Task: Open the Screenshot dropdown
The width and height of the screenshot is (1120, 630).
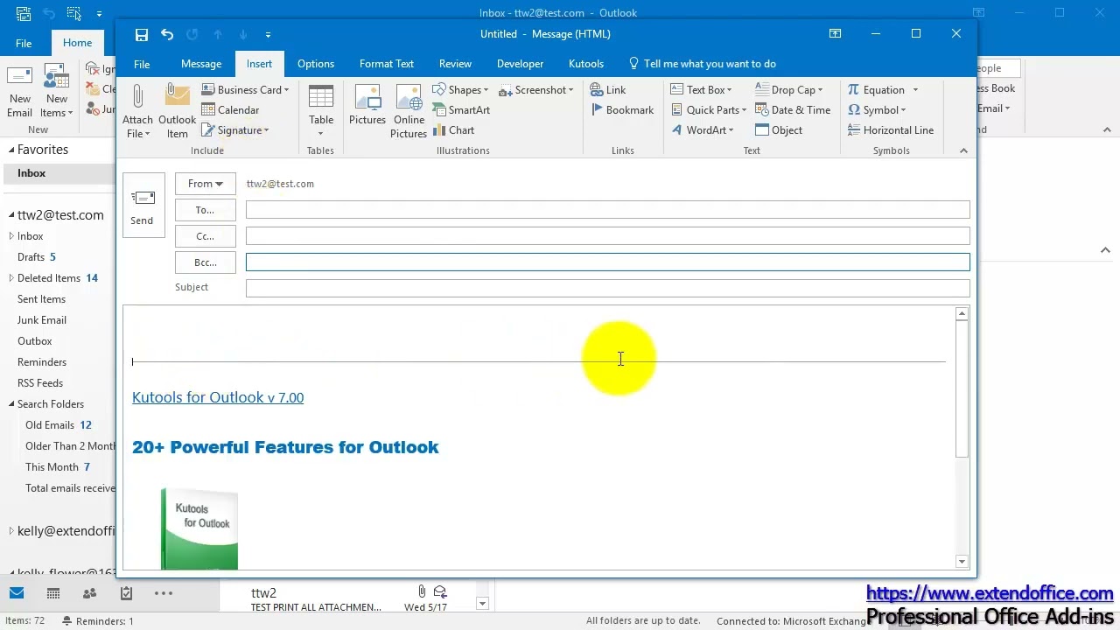Action: tap(536, 89)
